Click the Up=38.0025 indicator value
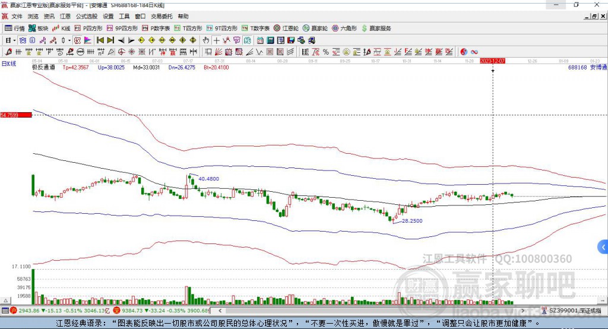 tap(111, 67)
